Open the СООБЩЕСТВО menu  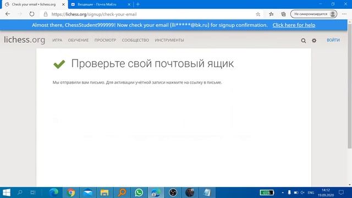[135, 40]
